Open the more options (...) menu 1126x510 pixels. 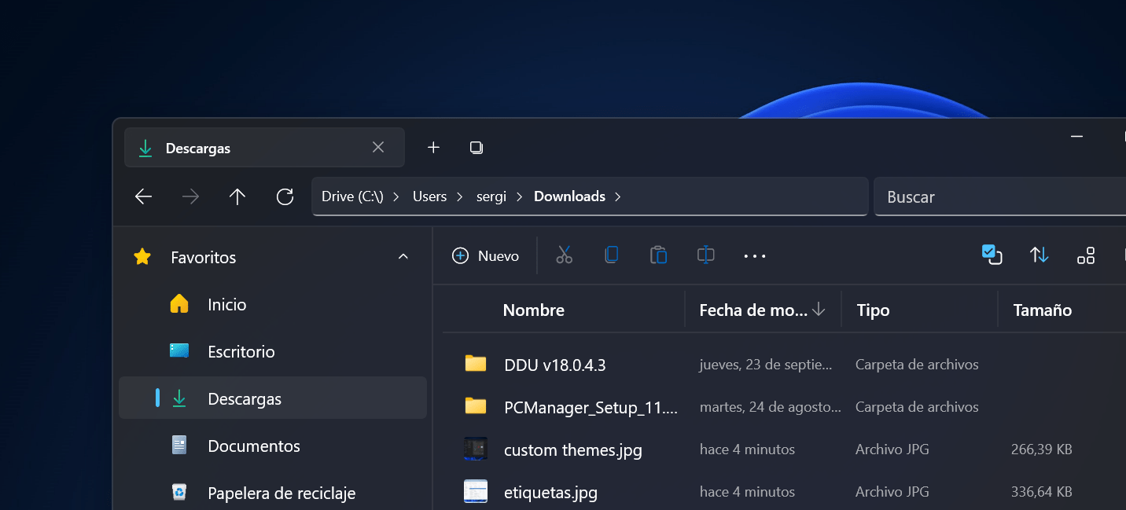point(754,255)
